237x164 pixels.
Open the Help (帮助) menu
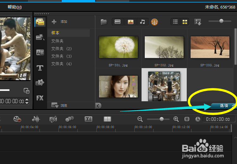pyautogui.click(x=15, y=7)
